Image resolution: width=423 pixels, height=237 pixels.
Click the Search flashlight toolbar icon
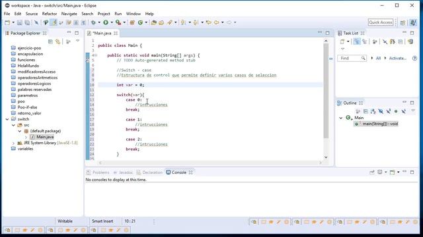(170, 22)
